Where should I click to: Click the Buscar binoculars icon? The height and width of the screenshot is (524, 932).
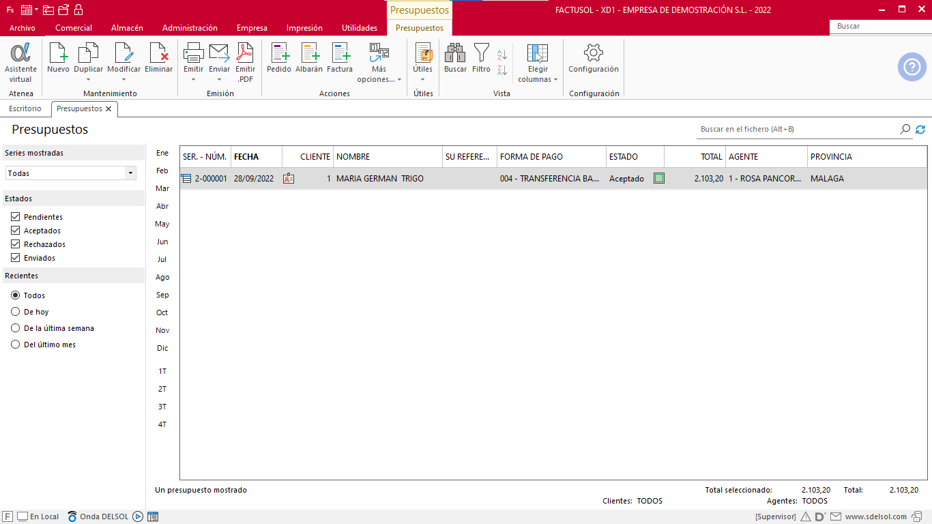tap(455, 53)
